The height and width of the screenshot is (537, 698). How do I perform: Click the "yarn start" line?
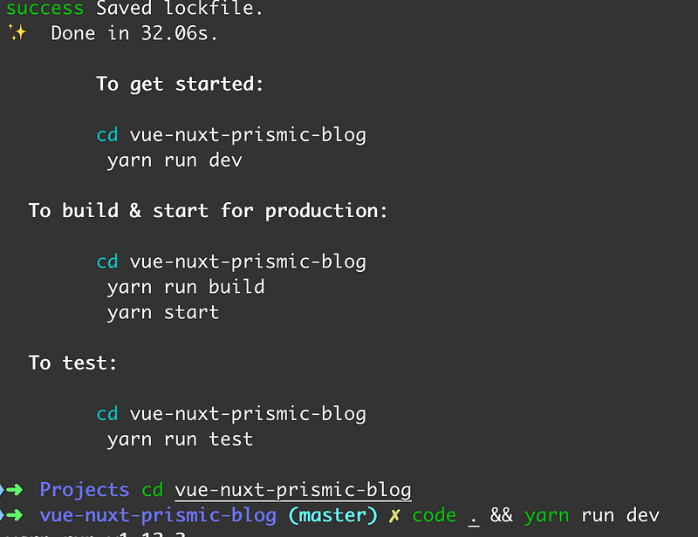click(x=162, y=312)
